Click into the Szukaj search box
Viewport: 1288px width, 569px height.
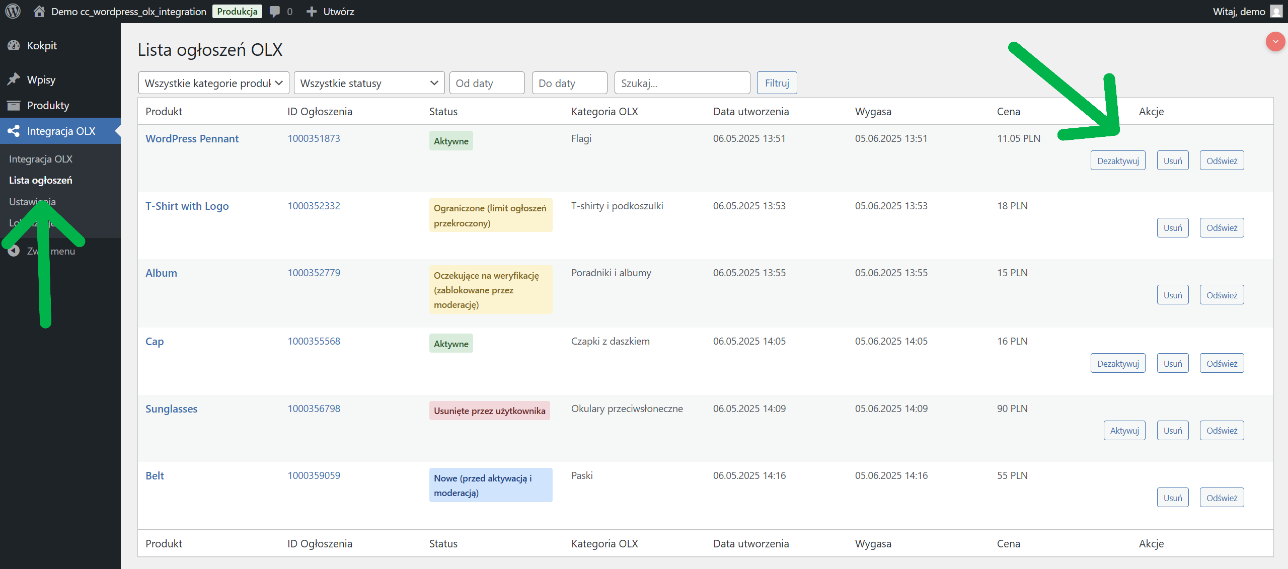point(682,83)
